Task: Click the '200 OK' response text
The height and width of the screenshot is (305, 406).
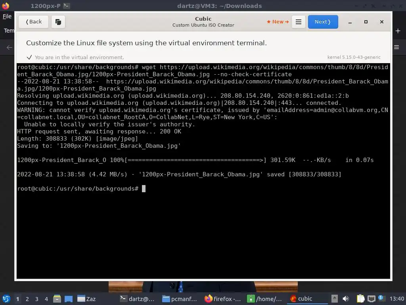Action: click(170, 131)
